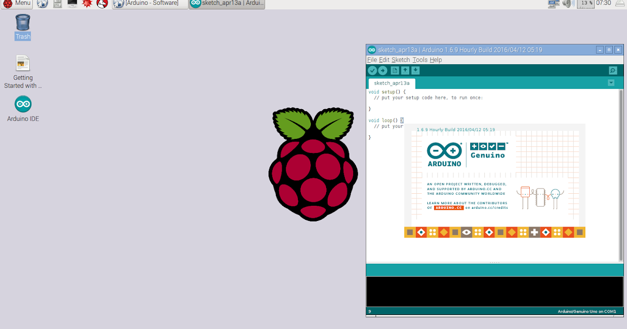Click the network computers tray icon
Screen dimensions: 627x329
[x=554, y=4]
